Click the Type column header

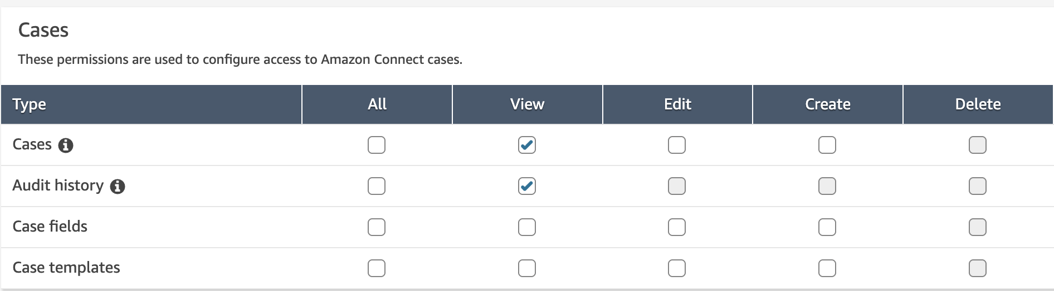click(30, 104)
